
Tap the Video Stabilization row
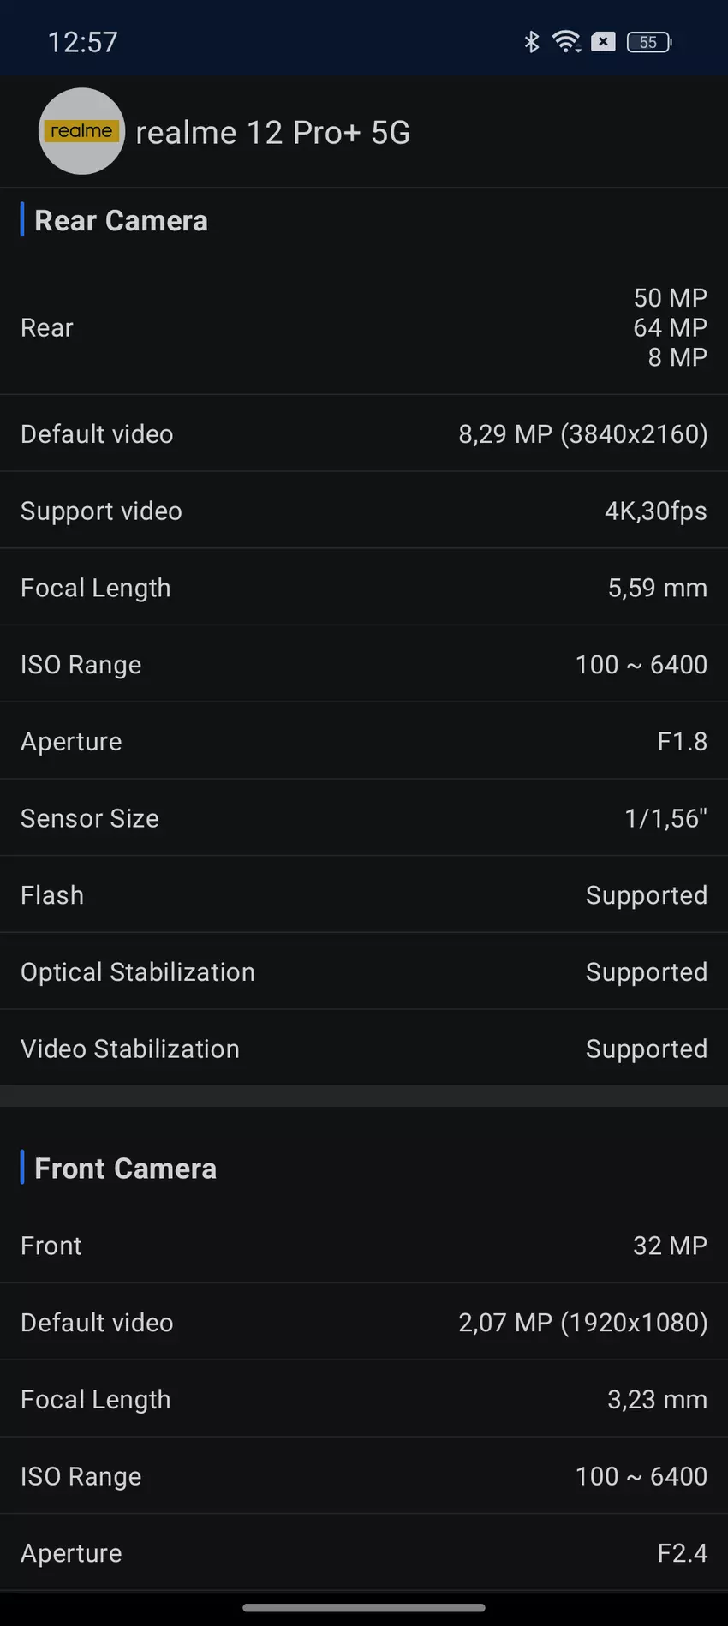[364, 1049]
